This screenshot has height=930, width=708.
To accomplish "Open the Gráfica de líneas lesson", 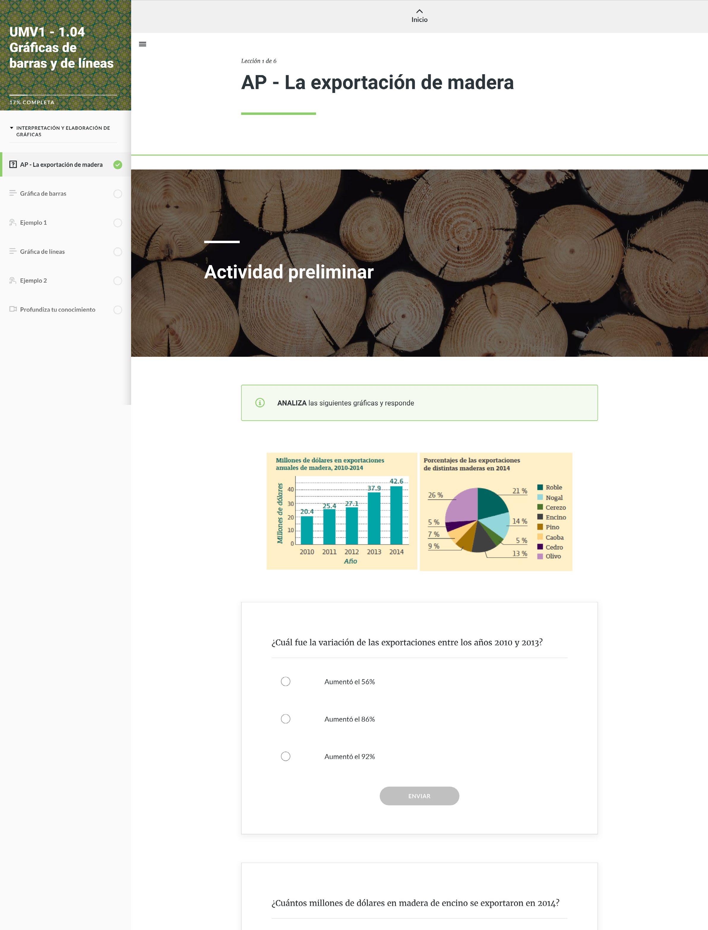I will tap(42, 251).
